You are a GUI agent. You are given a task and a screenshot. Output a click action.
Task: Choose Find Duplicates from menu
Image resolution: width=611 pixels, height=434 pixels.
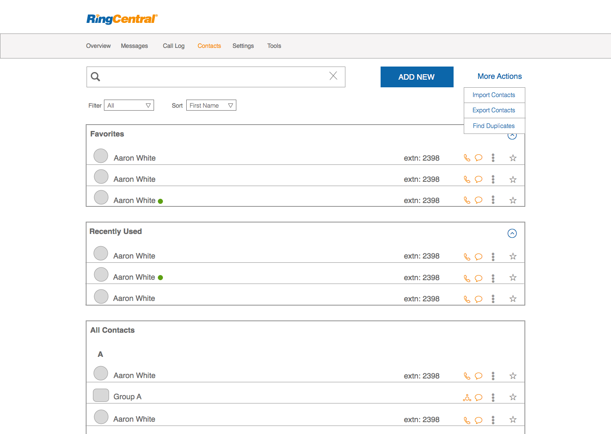[494, 126]
